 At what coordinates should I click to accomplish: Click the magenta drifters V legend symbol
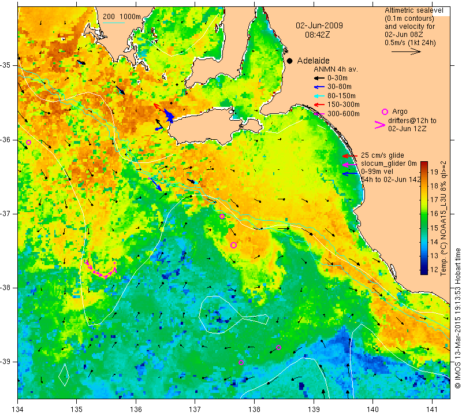380,125
